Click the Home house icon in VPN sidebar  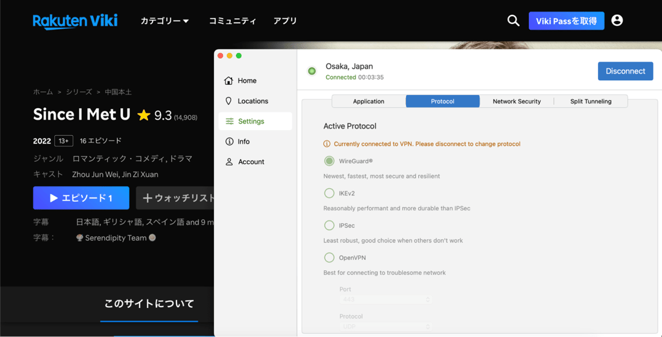tap(228, 81)
